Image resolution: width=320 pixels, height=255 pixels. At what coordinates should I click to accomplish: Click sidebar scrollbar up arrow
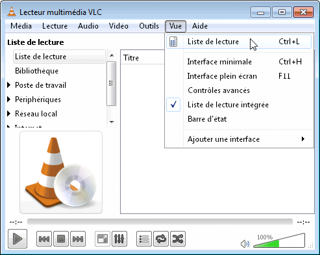pyautogui.click(x=112, y=55)
